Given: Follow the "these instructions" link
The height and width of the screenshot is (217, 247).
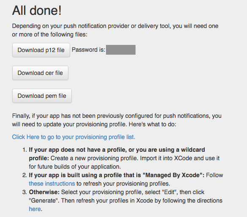Looking at the screenshot, I should tap(52, 184).
